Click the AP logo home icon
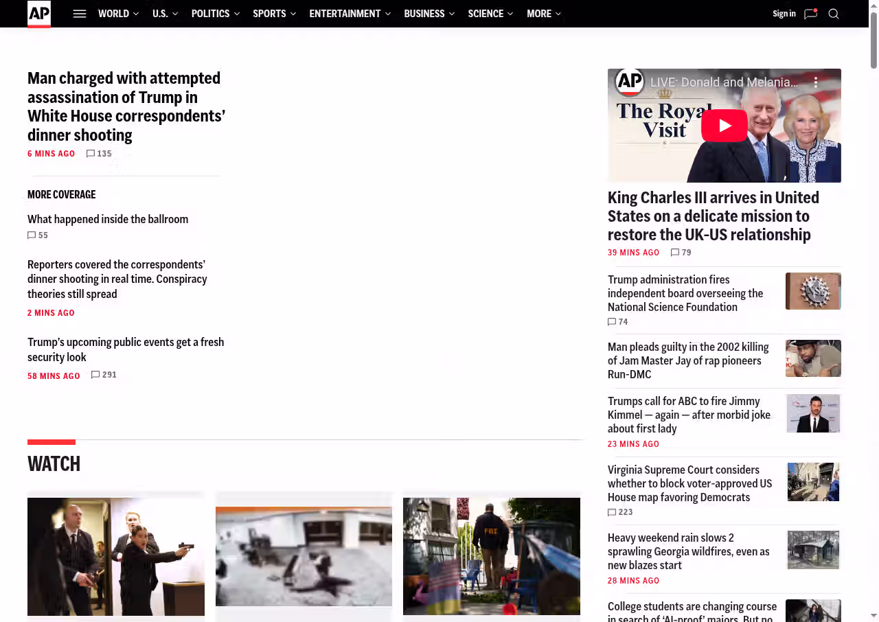 (39, 14)
